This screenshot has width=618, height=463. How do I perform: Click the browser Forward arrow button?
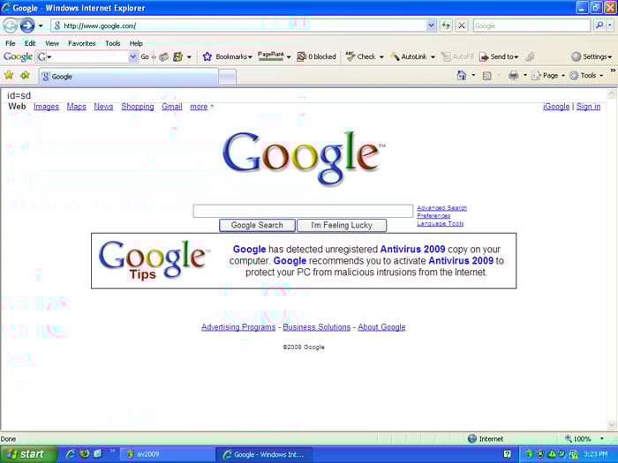click(27, 26)
